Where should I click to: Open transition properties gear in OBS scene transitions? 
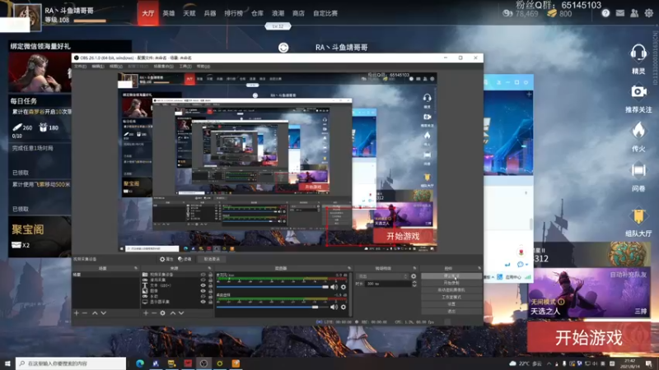tap(414, 276)
